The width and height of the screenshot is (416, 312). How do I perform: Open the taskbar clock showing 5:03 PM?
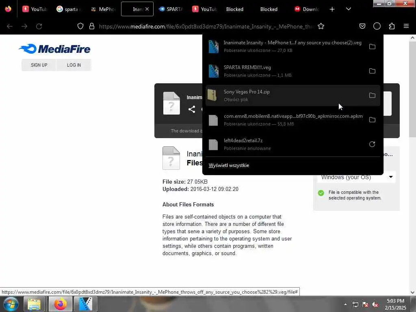(395, 304)
